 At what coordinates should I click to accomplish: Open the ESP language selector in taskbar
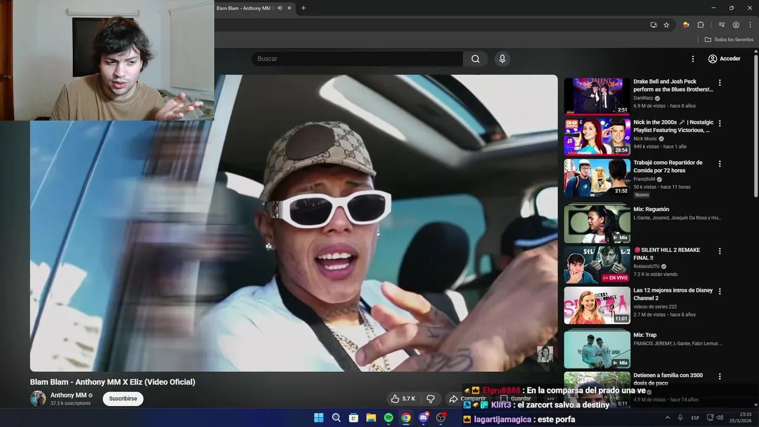point(695,418)
